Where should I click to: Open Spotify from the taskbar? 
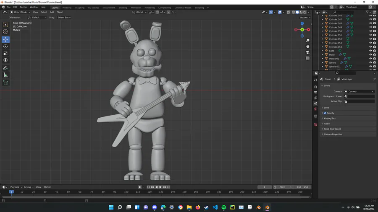click(224, 207)
